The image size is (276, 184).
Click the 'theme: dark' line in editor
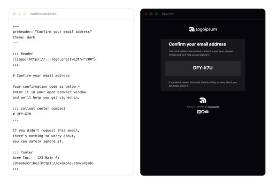point(24,37)
